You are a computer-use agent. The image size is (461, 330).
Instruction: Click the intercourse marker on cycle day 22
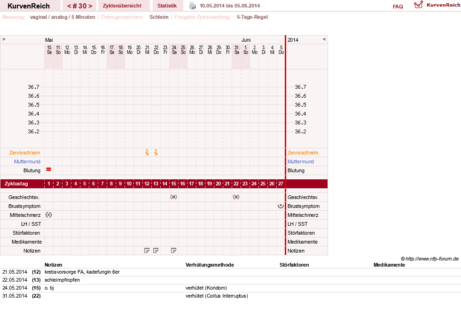(x=236, y=197)
